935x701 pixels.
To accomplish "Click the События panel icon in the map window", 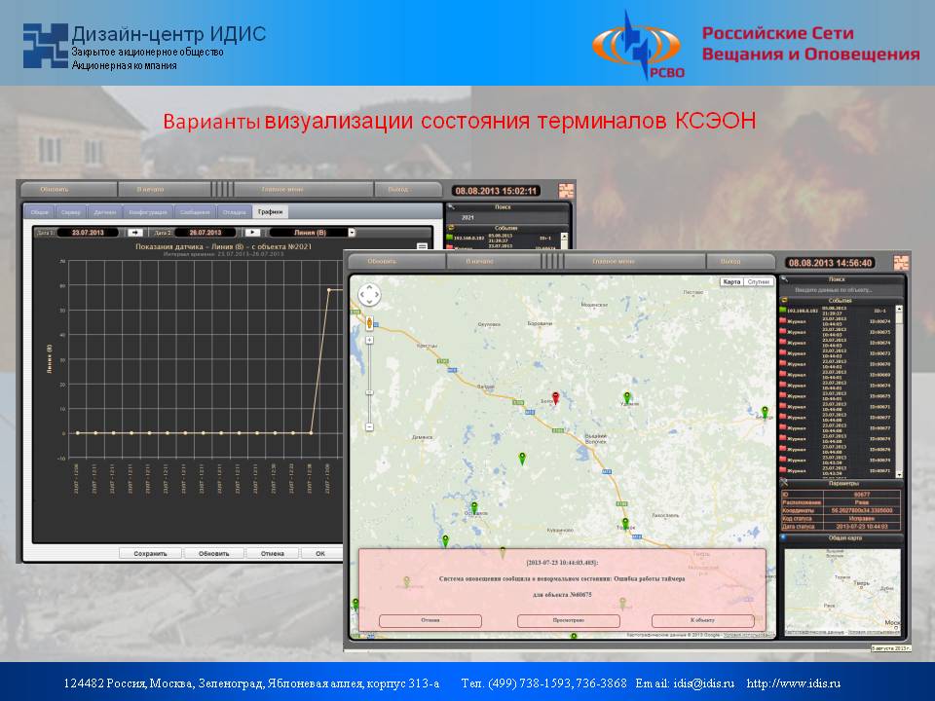I will 785,301.
